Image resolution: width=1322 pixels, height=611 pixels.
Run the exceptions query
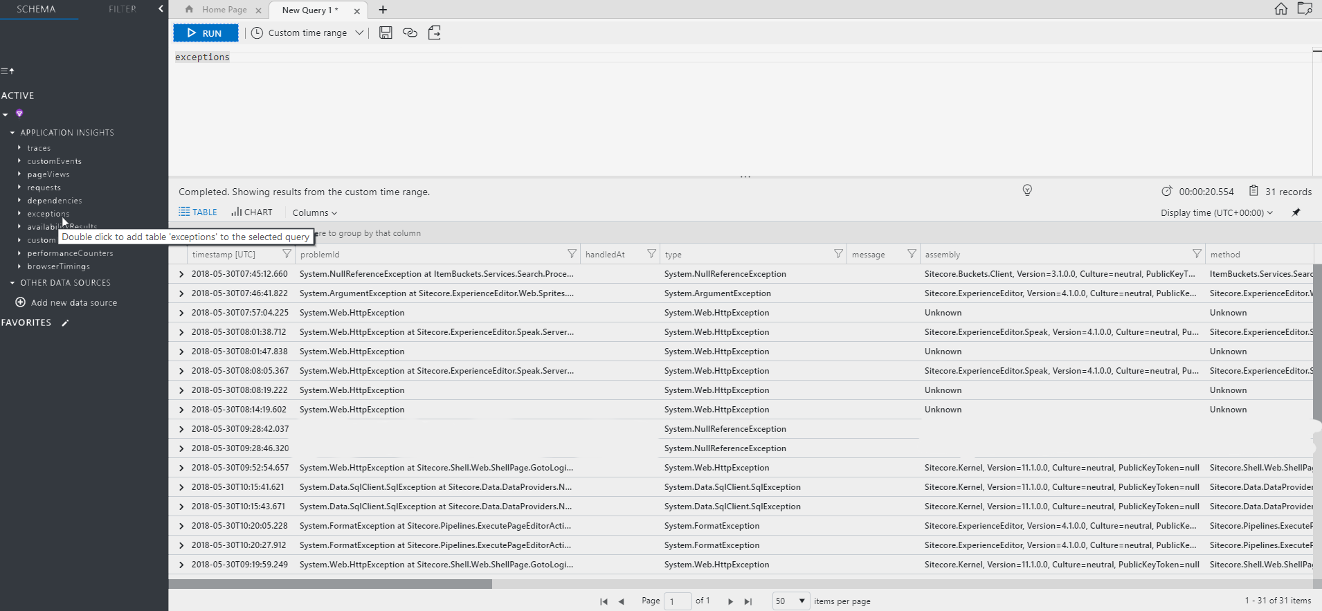tap(206, 33)
